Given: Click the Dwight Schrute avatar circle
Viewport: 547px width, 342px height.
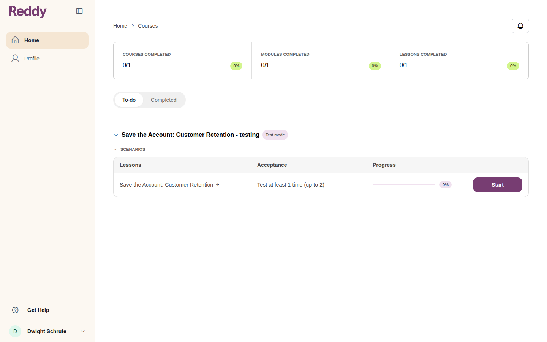Looking at the screenshot, I should (15, 331).
